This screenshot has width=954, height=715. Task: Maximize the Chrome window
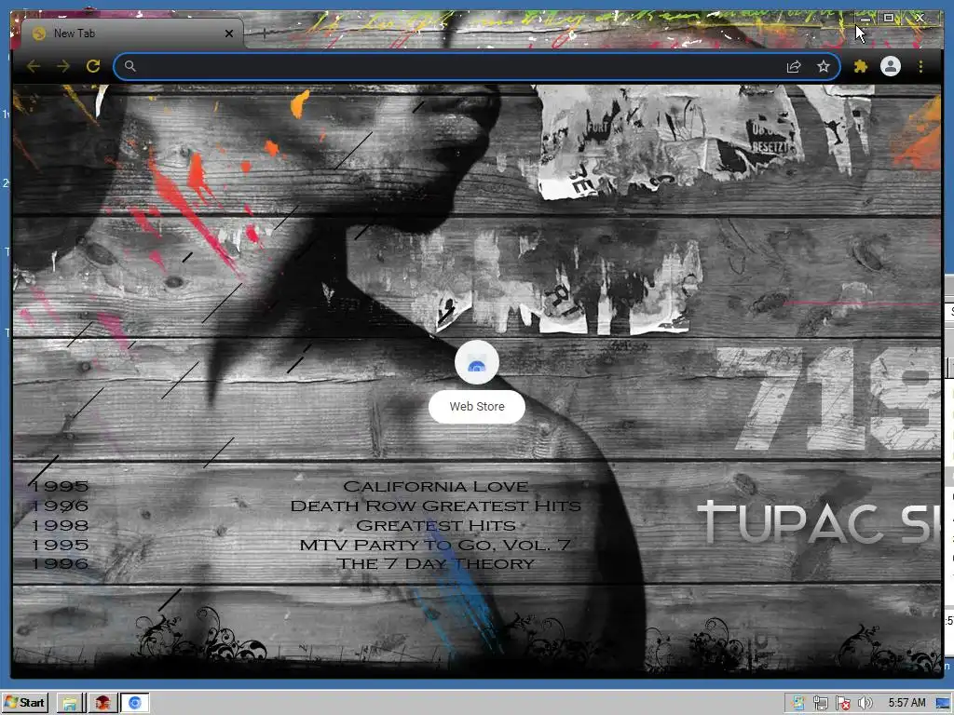click(889, 19)
